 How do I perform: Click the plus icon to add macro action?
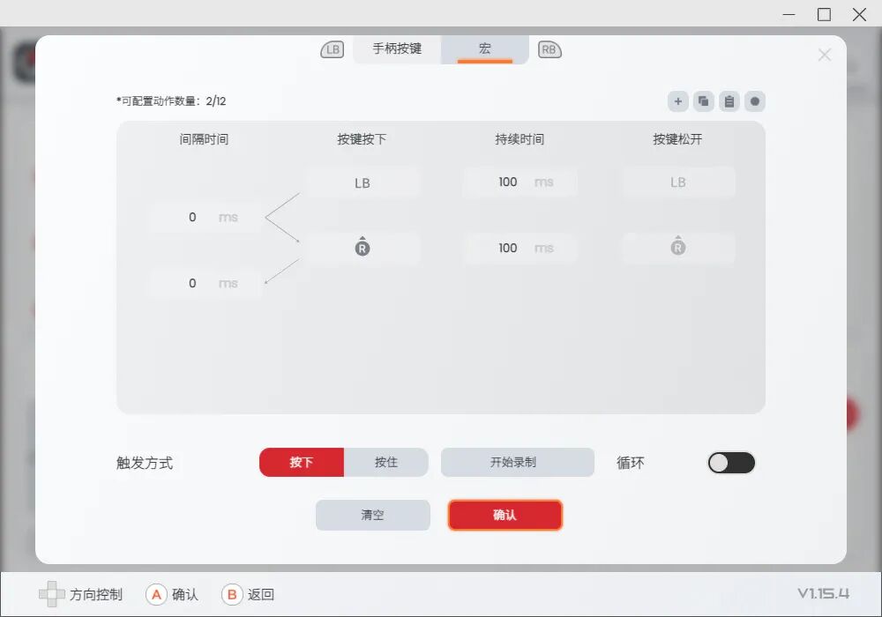point(677,101)
